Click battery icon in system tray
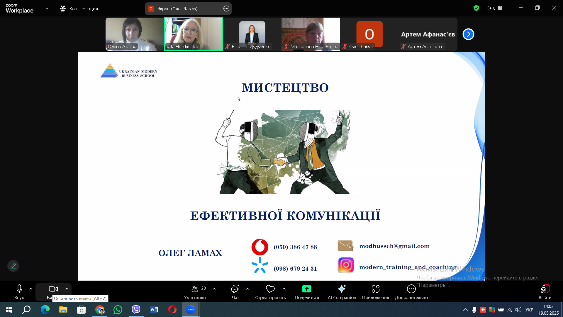This screenshot has width=563, height=317. click(x=501, y=310)
